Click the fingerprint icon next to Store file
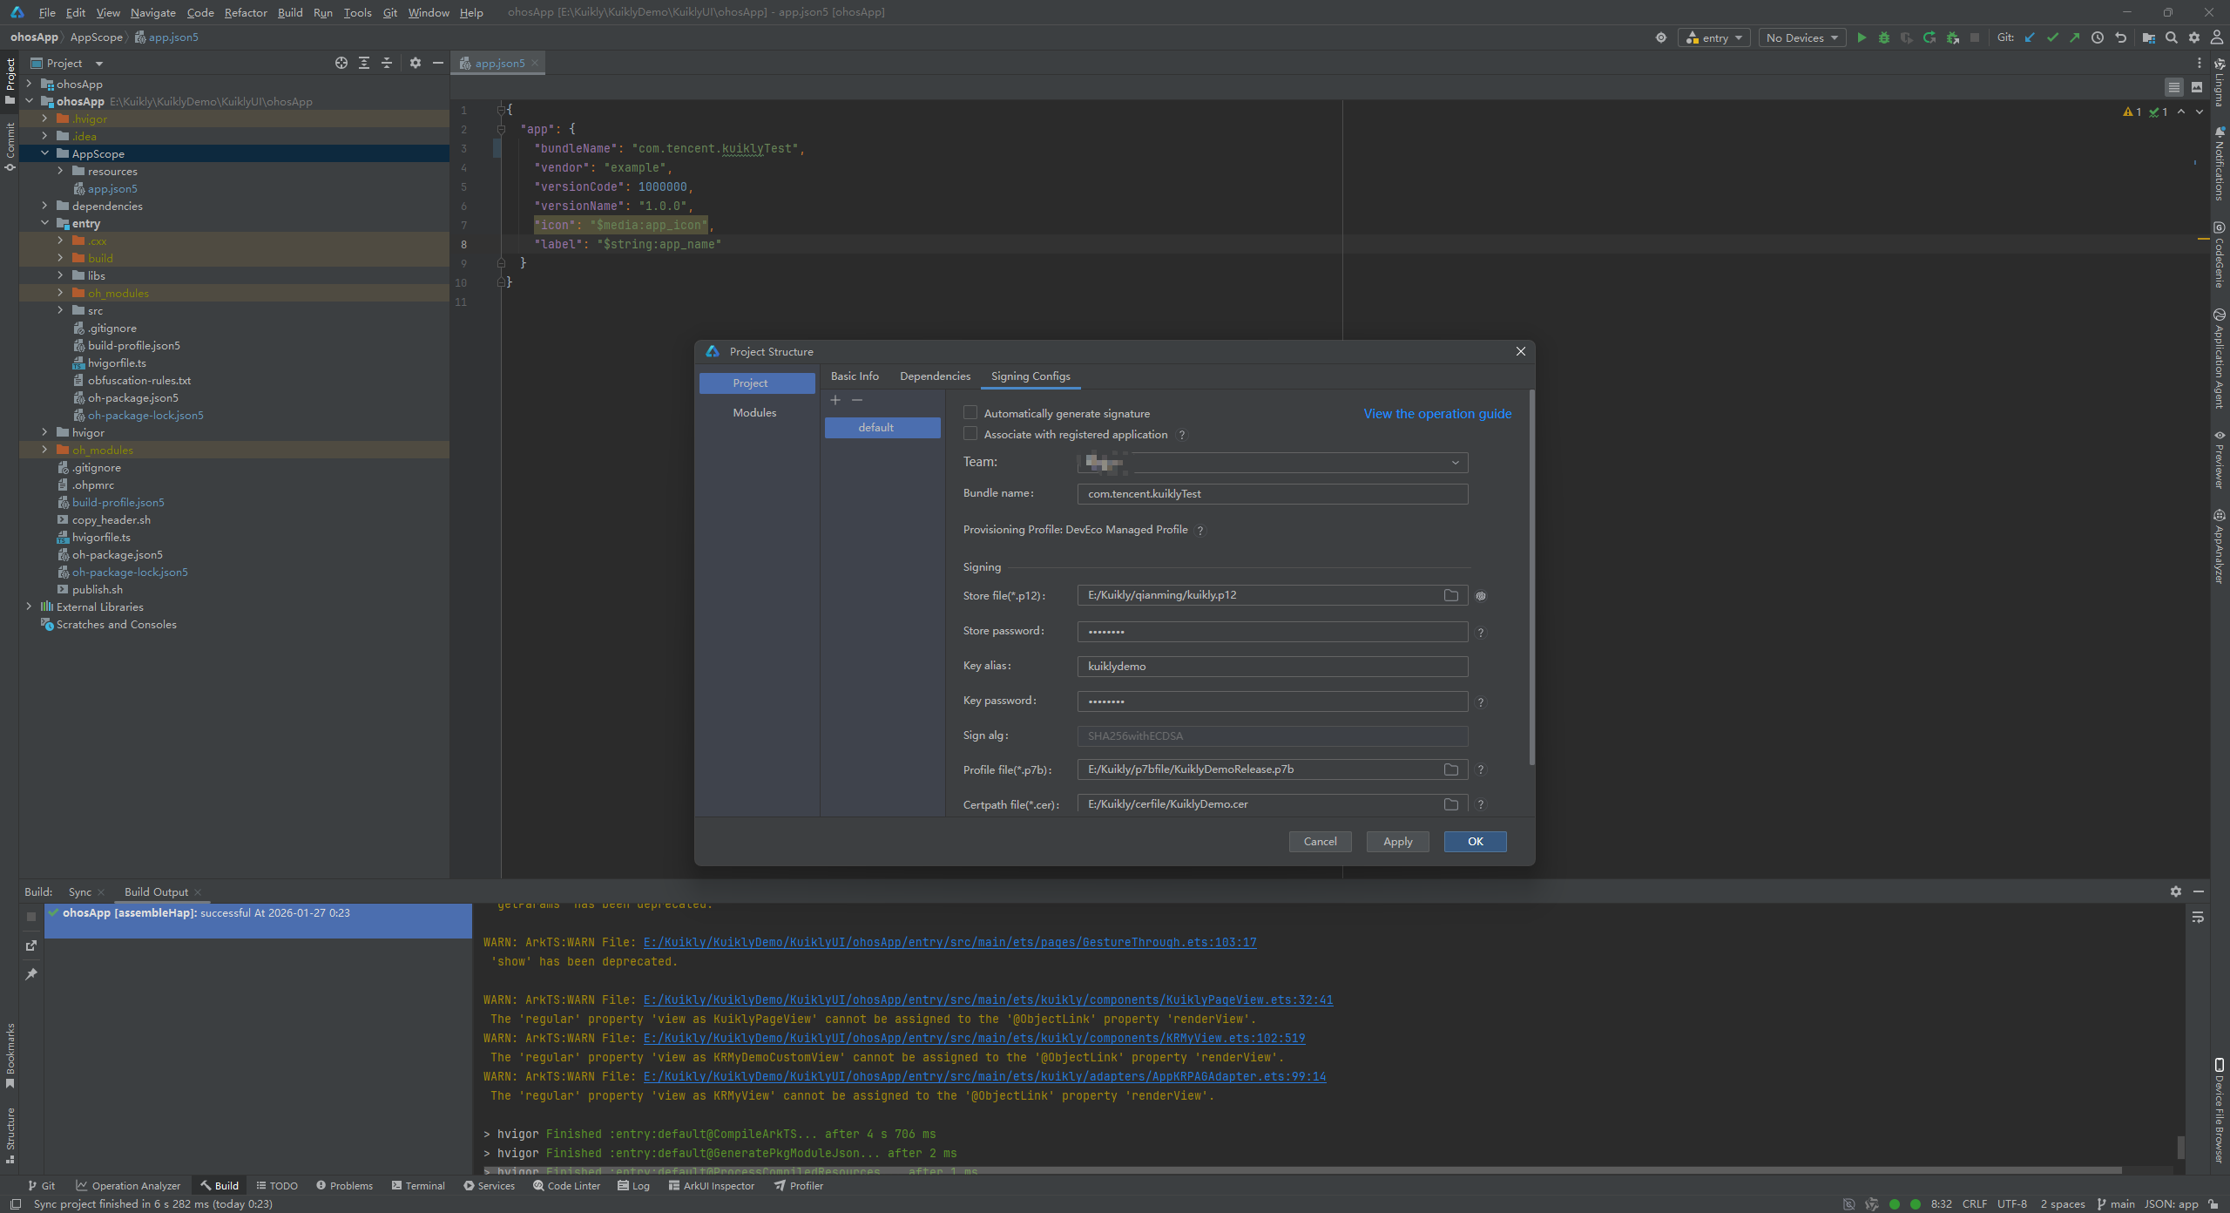Image resolution: width=2230 pixels, height=1213 pixels. 1481,596
